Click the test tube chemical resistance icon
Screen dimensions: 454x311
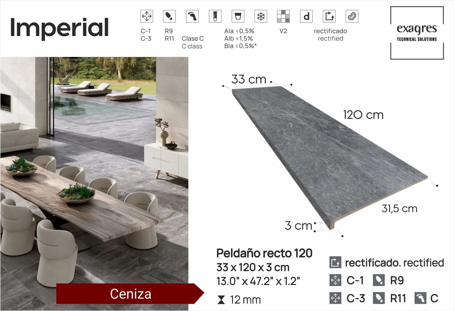coord(215,16)
